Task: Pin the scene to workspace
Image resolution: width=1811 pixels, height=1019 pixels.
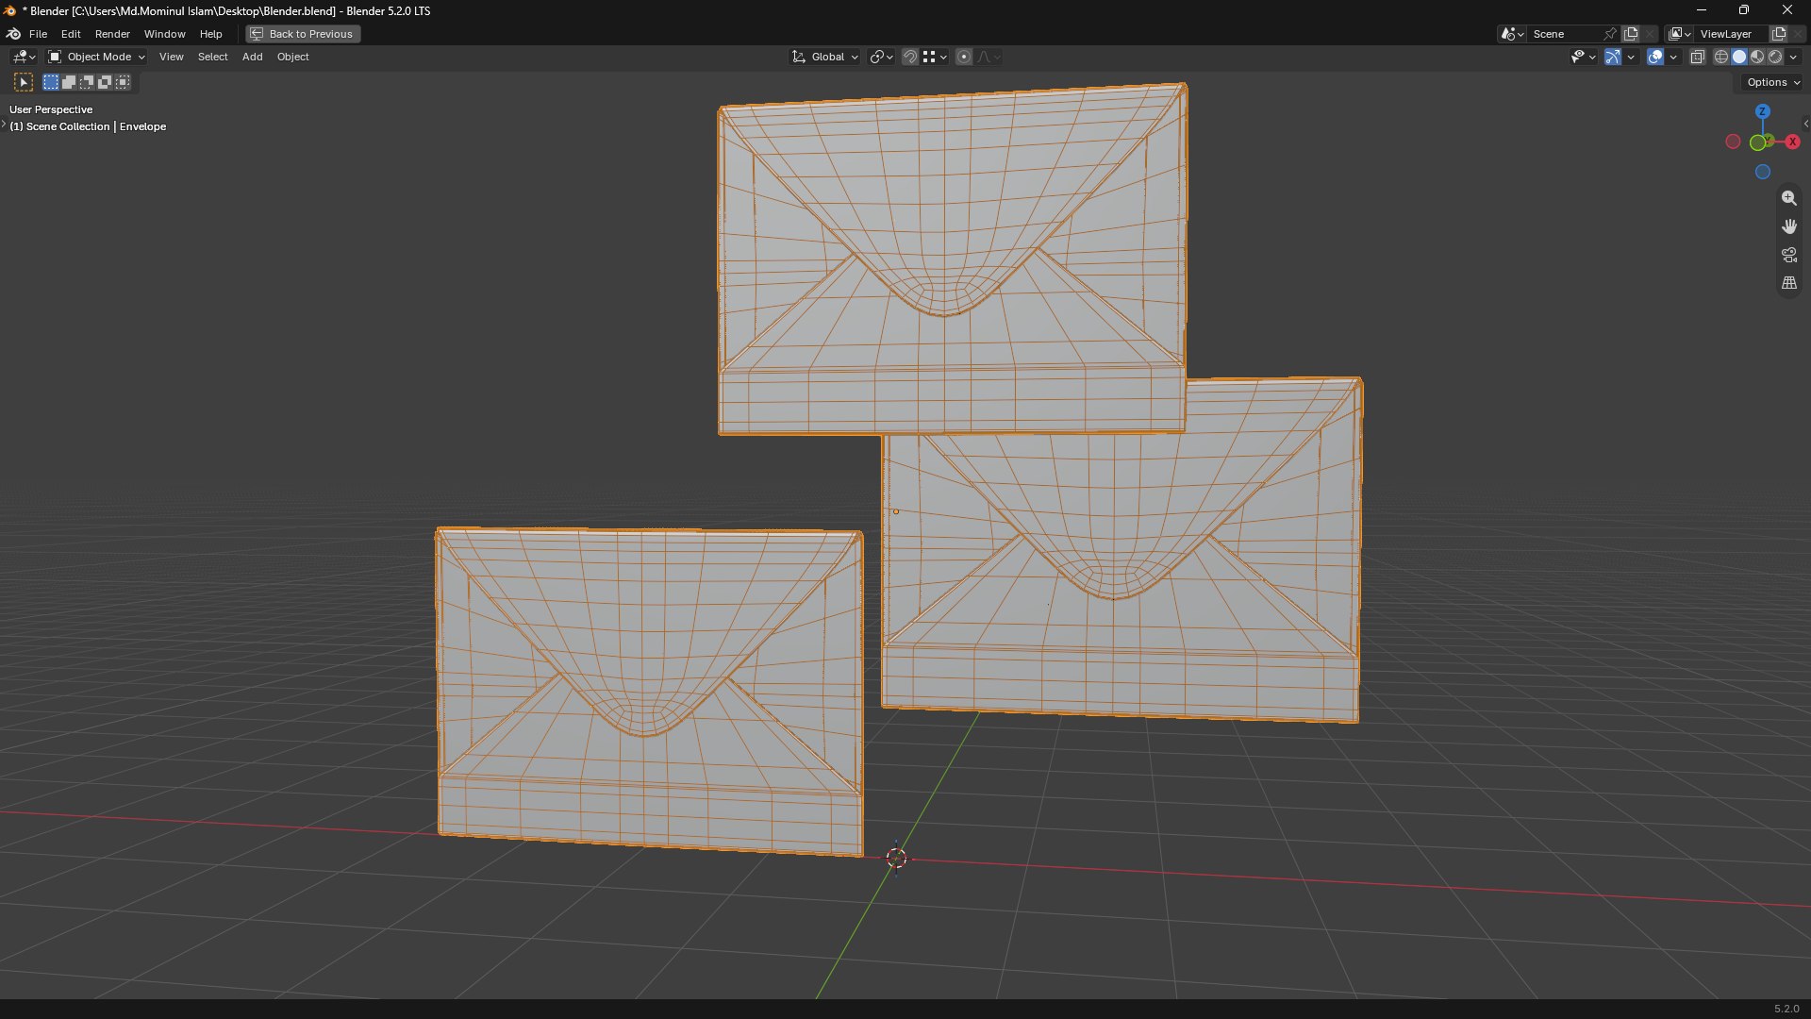Action: 1610,34
